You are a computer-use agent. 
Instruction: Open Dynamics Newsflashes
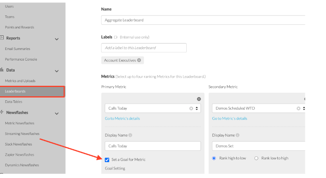pos(22,165)
